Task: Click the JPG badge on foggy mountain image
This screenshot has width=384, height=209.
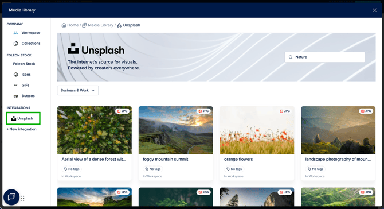Action: click(x=204, y=111)
